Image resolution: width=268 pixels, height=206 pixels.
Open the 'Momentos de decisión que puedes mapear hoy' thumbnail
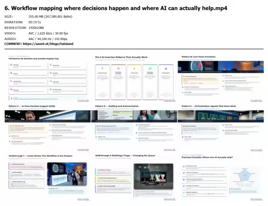(x=48, y=78)
